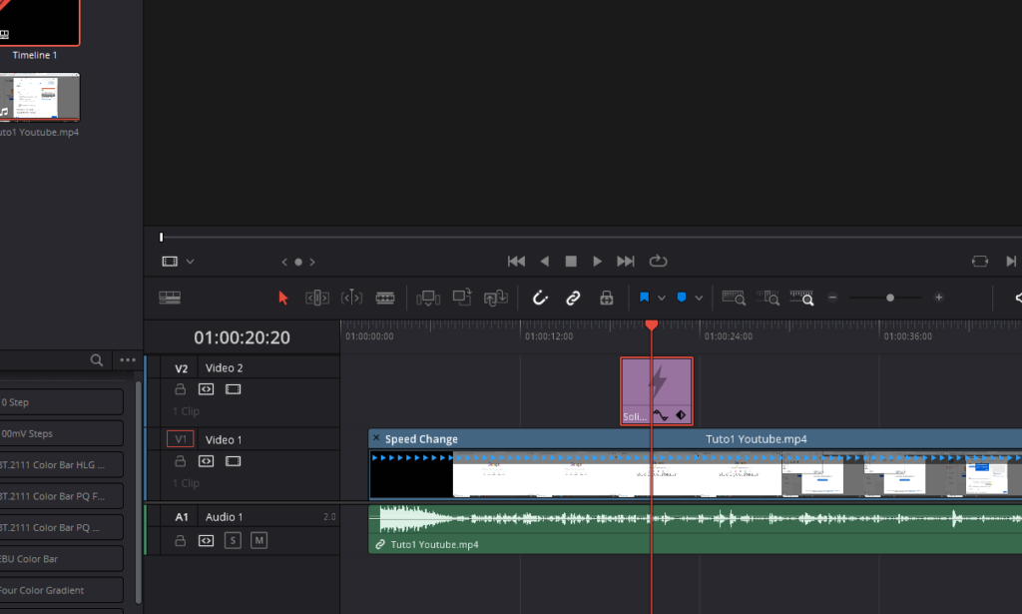Toggle Linked Selection chain icon
The height and width of the screenshot is (614, 1022).
pos(573,298)
